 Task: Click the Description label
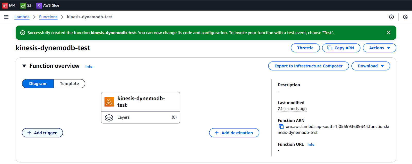[289, 85]
